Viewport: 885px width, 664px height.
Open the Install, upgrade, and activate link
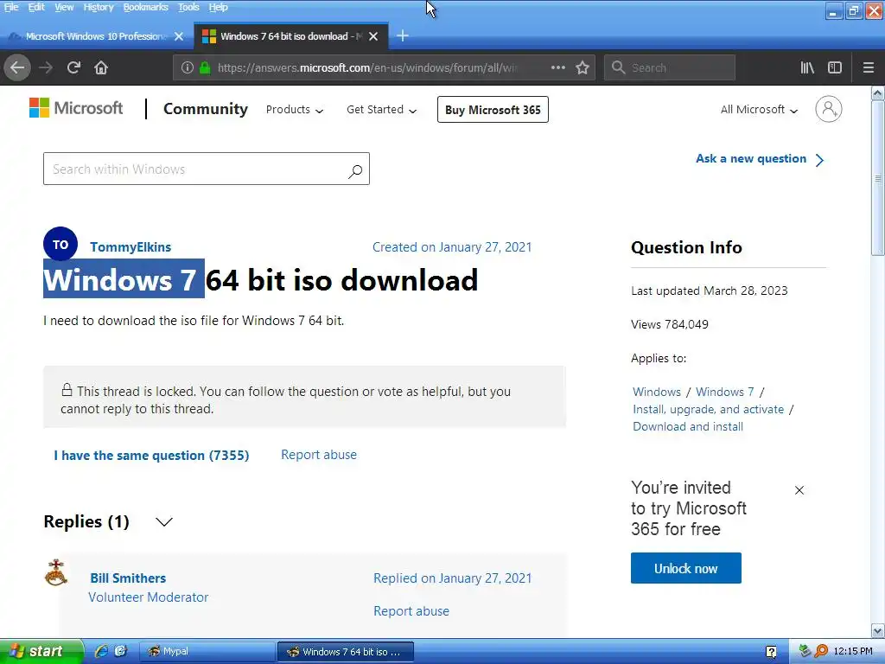pyautogui.click(x=709, y=409)
